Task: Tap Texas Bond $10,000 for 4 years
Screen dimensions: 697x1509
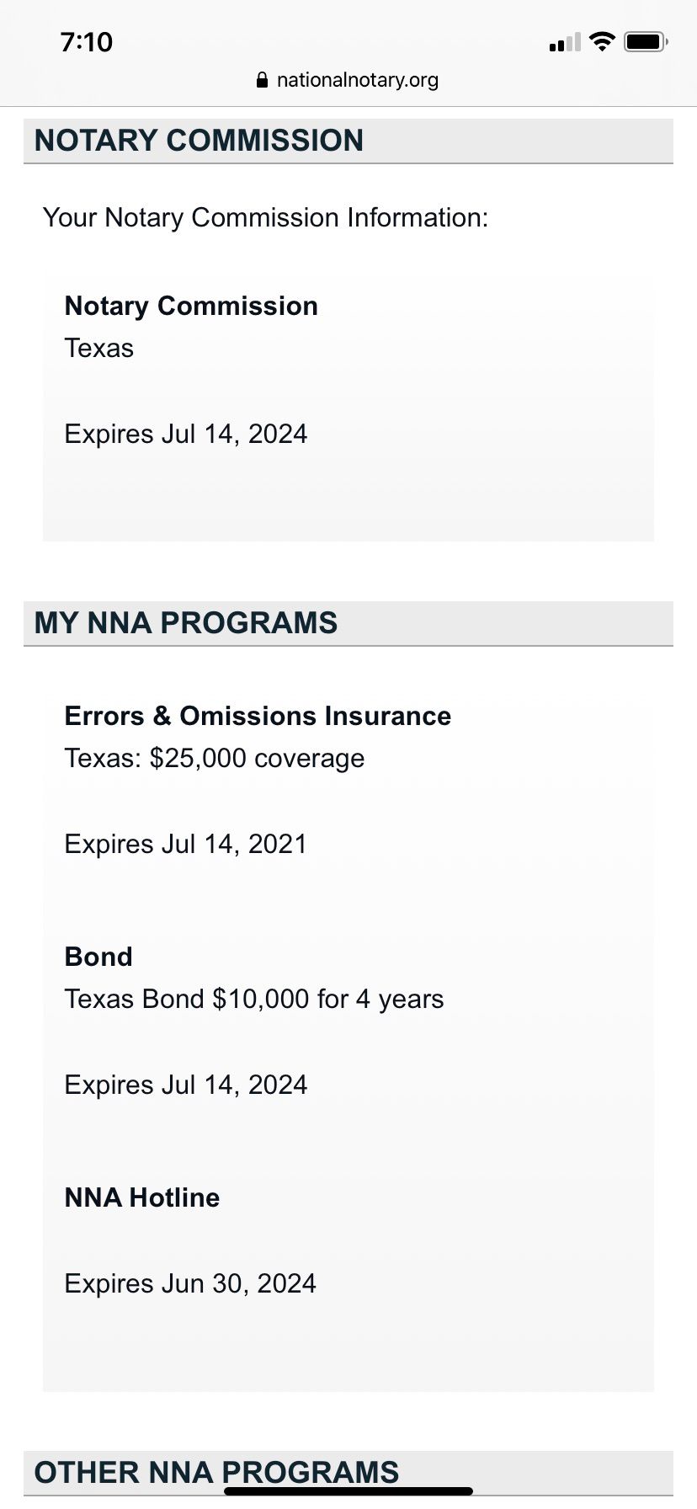Action: click(254, 999)
